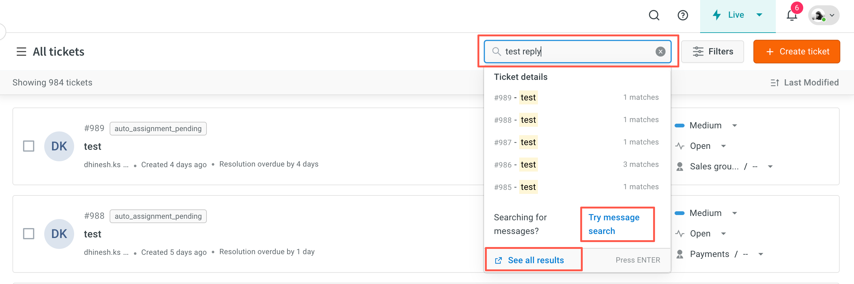Open the Filters panel
The image size is (854, 284).
point(712,52)
